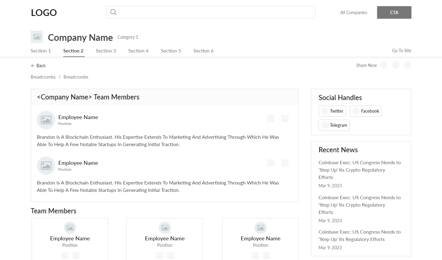This screenshot has height=260, width=442.
Task: Click avatar on middle Team Members card
Action: [165, 228]
